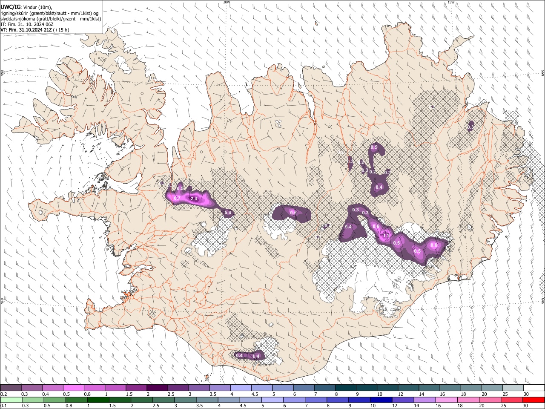Click the '2.4' snowfall value on the map
Screen dimensions: 545x409
coord(194,199)
